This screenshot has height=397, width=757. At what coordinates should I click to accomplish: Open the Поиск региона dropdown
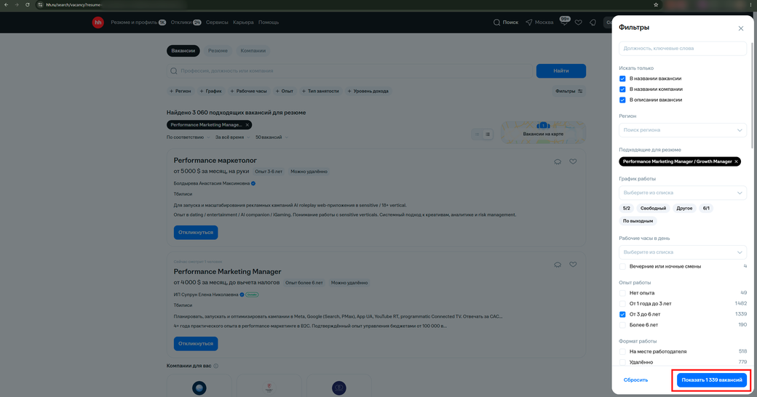(x=683, y=130)
